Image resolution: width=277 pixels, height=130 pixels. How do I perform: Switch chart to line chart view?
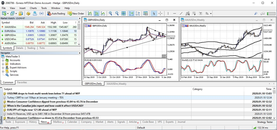coord(103,13)
